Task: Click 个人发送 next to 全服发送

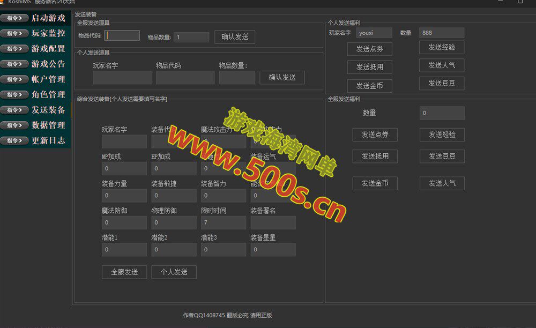Action: coord(174,272)
